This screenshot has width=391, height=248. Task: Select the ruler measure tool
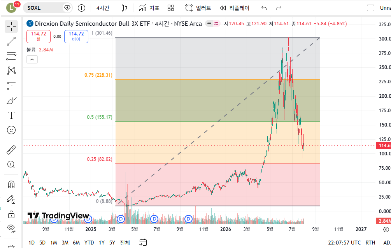tap(11, 150)
